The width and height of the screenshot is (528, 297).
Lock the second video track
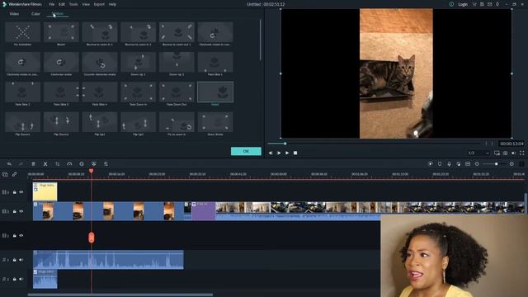coord(15,211)
